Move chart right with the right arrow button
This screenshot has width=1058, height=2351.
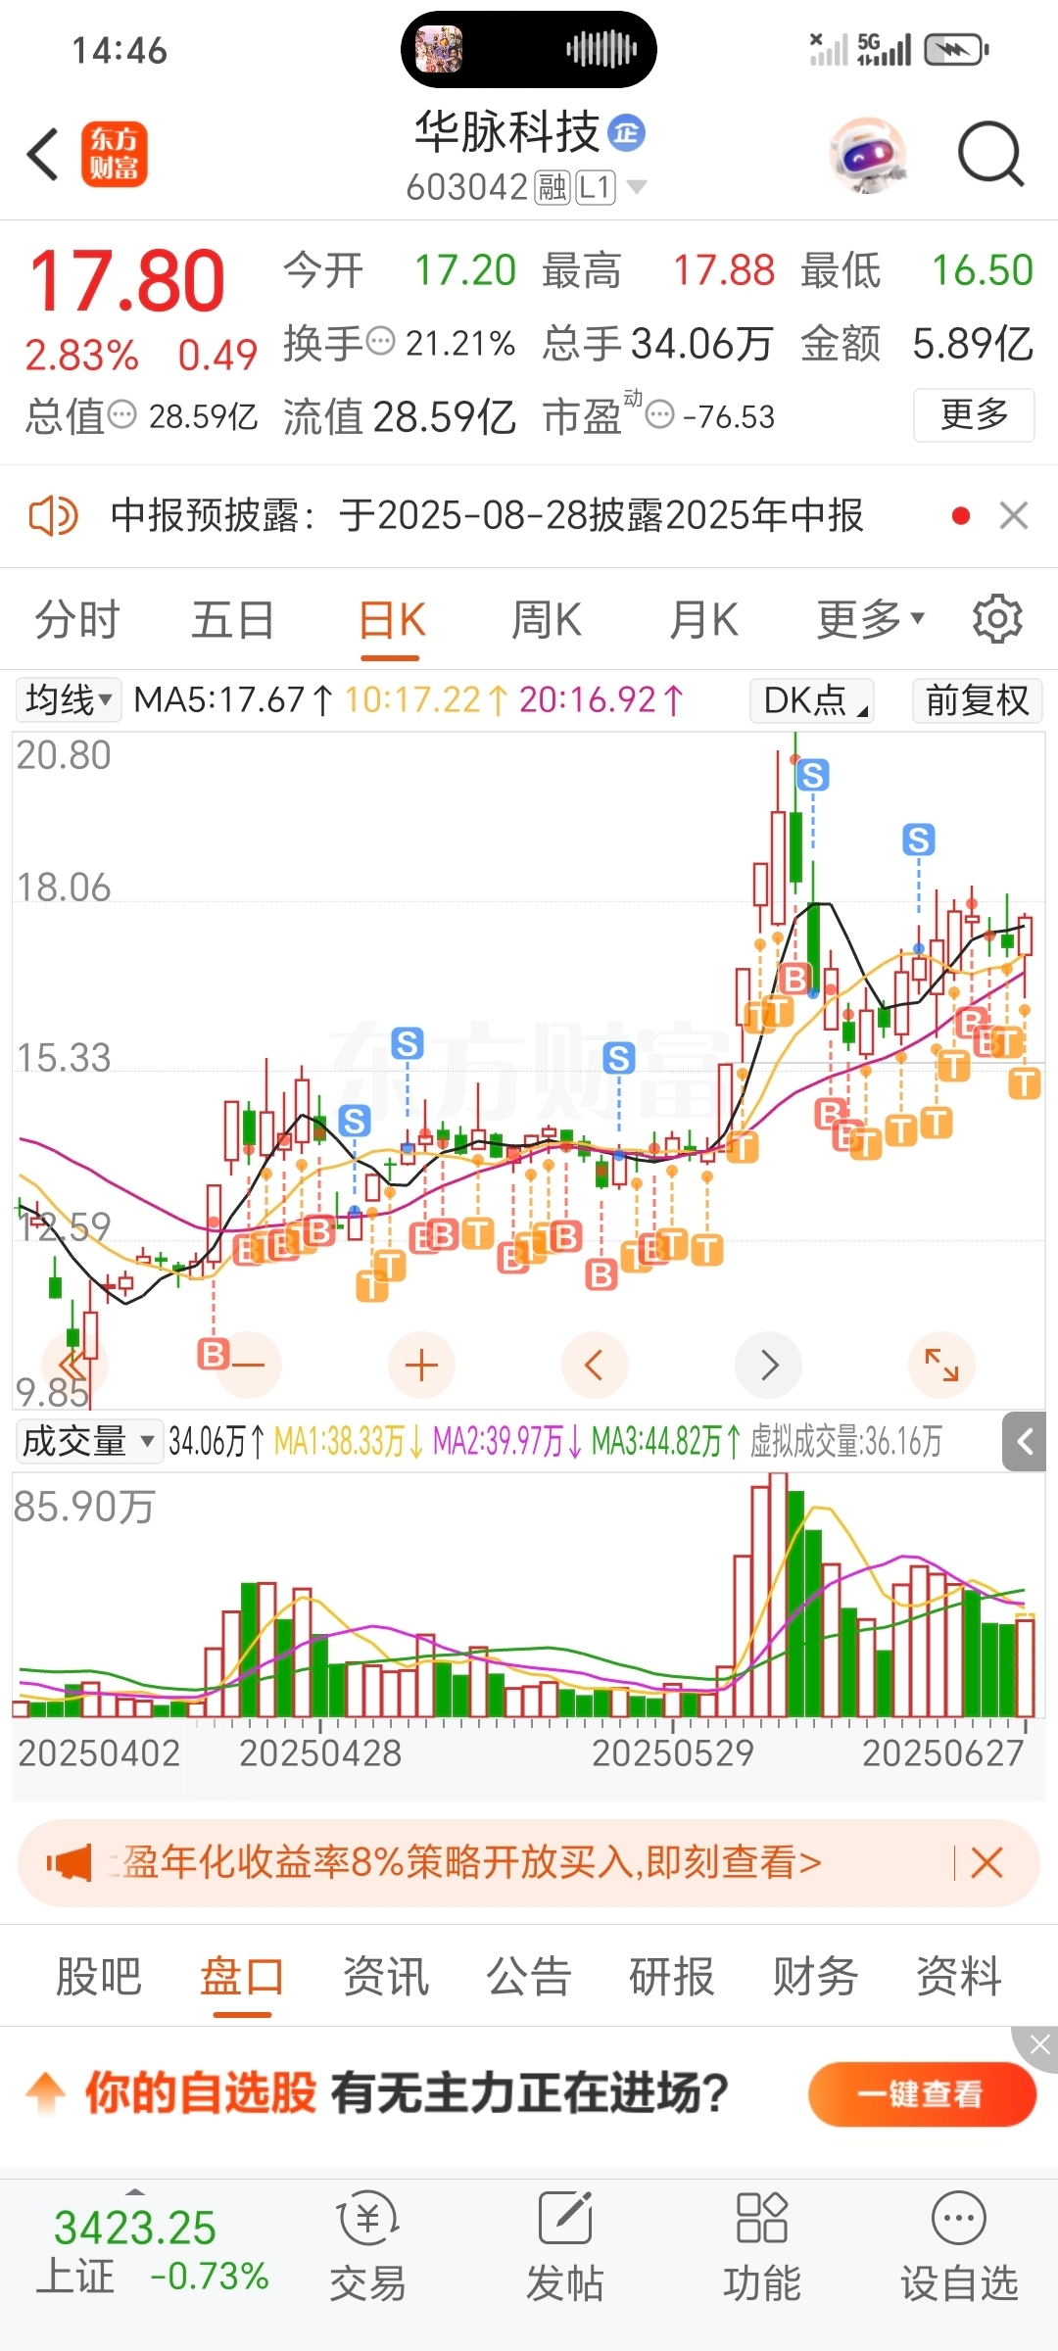[769, 1366]
